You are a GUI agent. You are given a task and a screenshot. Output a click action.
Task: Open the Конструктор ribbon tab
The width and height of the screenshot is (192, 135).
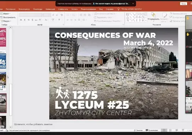coord(24,9)
